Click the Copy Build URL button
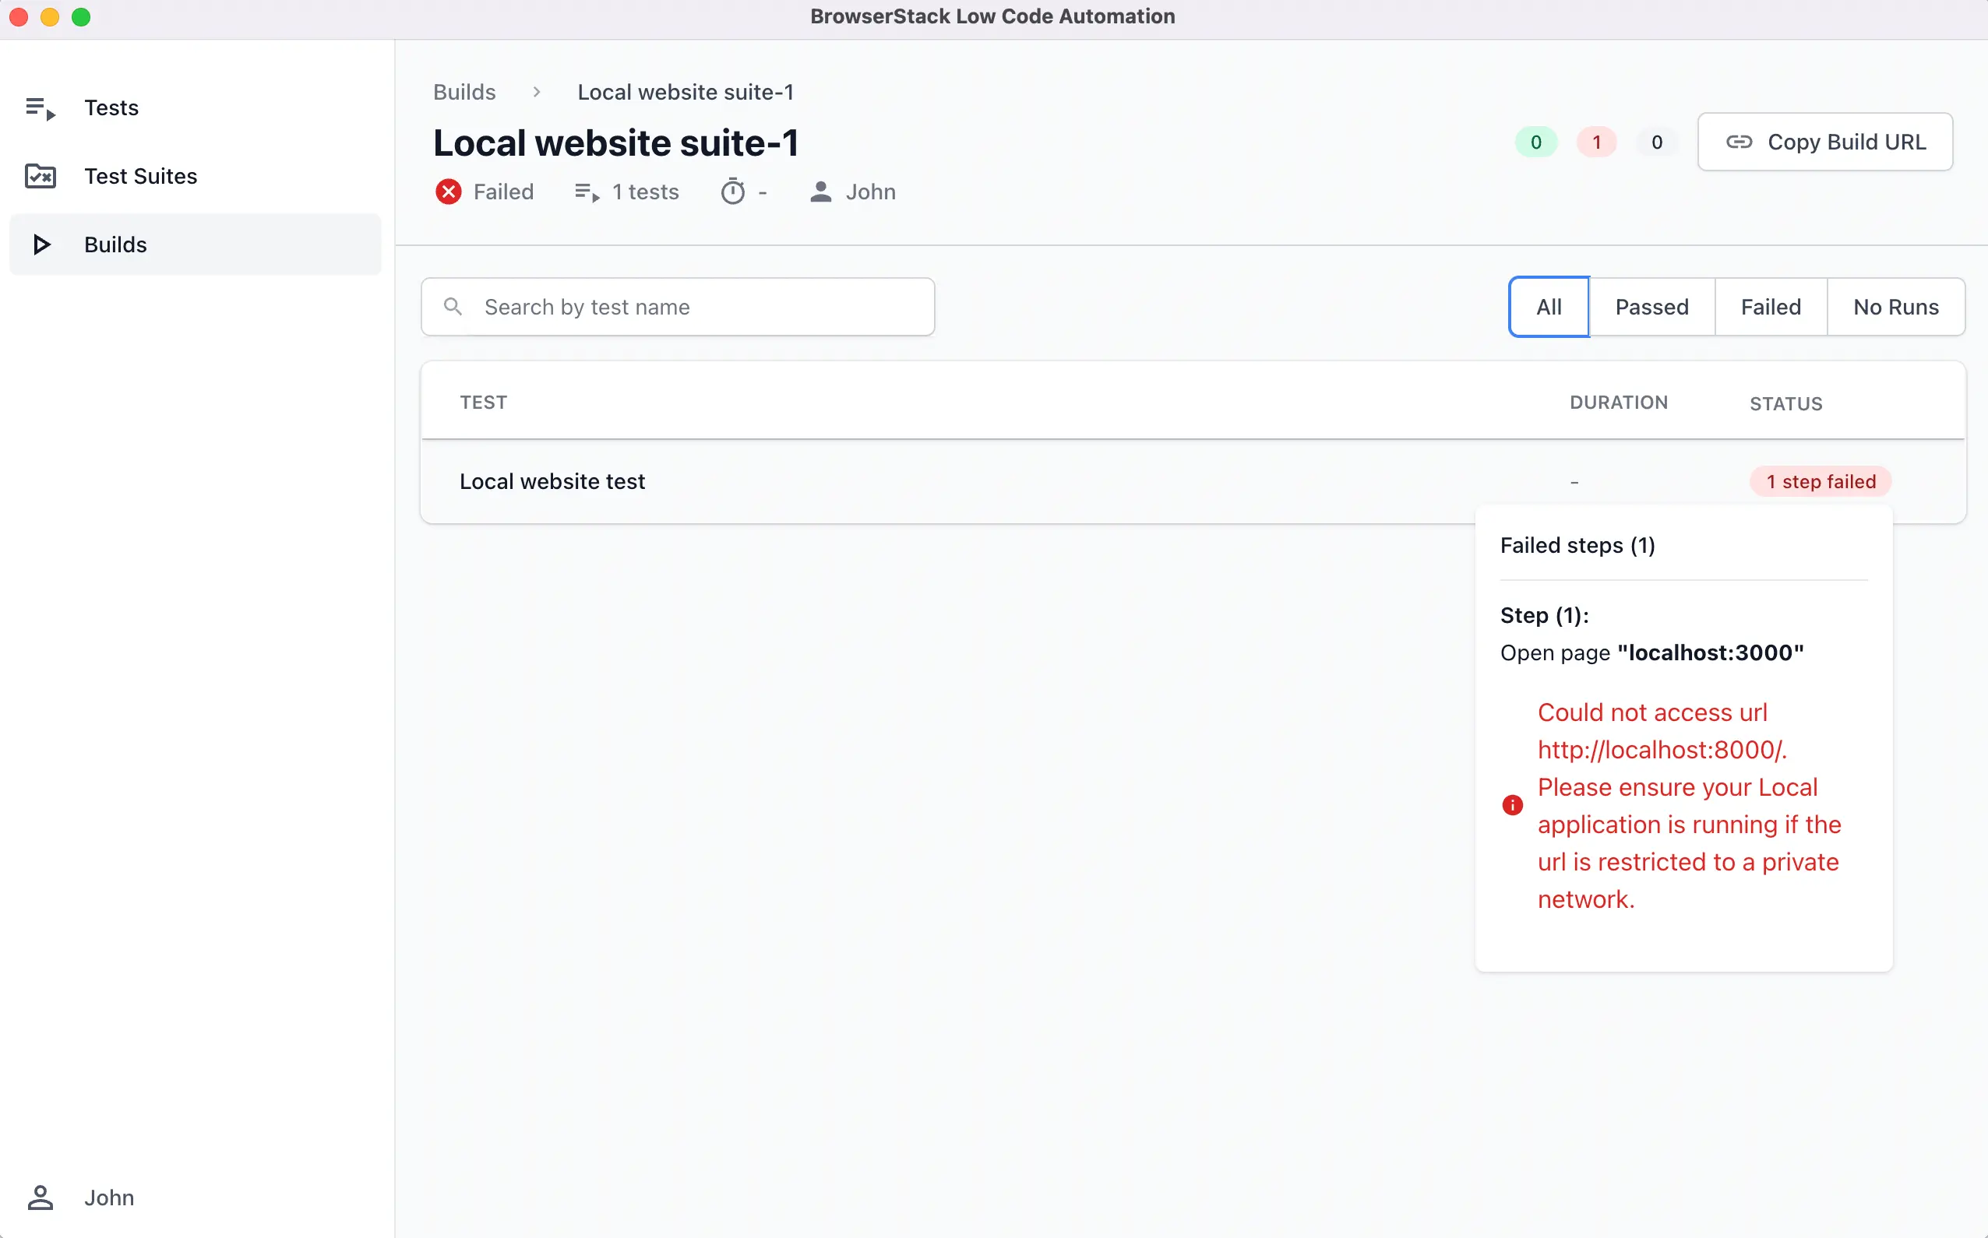This screenshot has height=1238, width=1988. 1824,142
